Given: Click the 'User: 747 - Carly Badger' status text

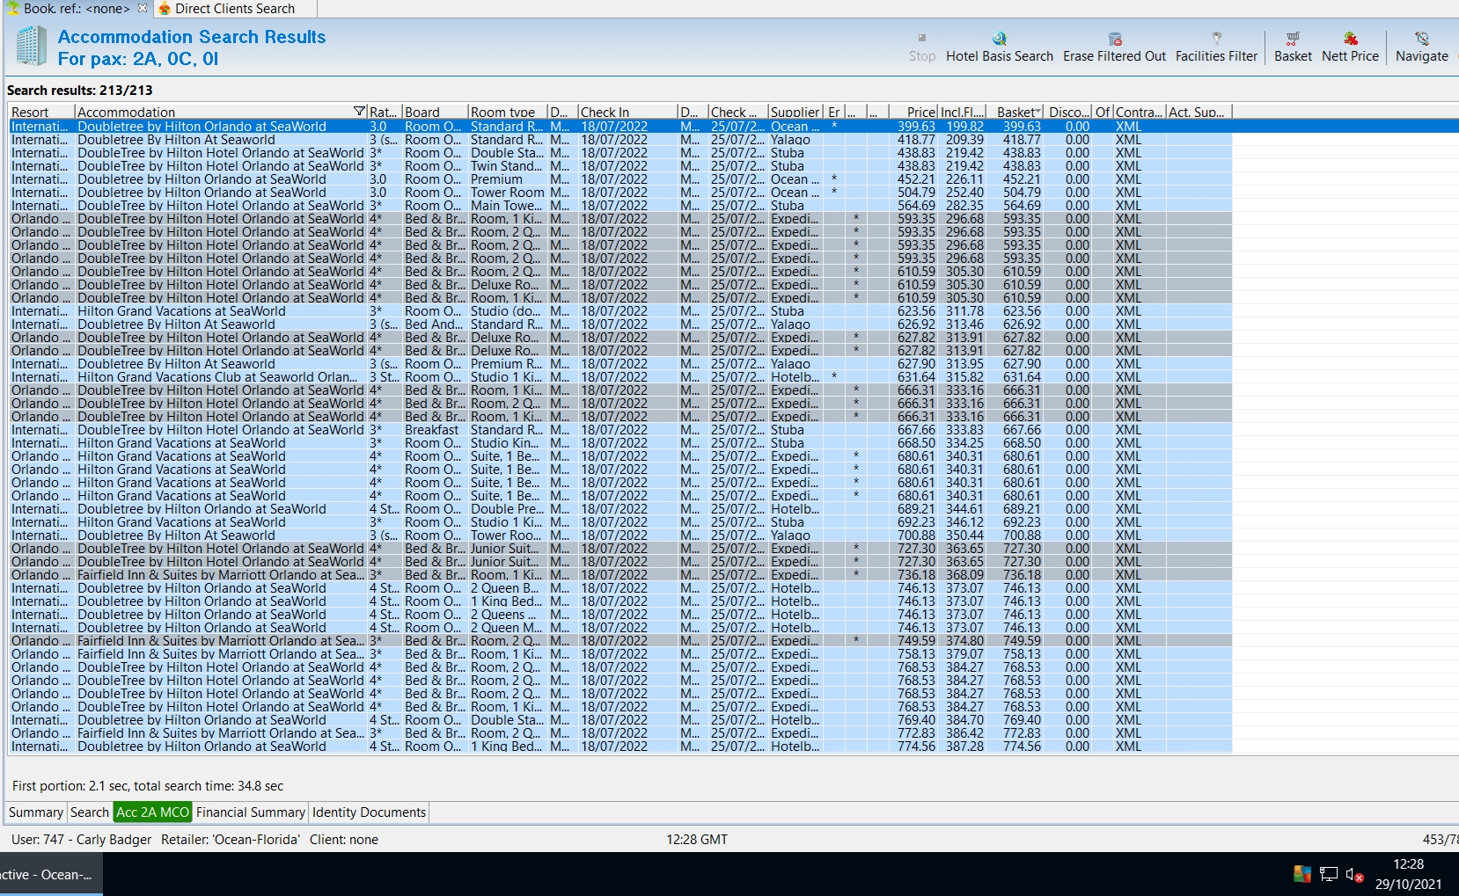Looking at the screenshot, I should click(x=81, y=840).
